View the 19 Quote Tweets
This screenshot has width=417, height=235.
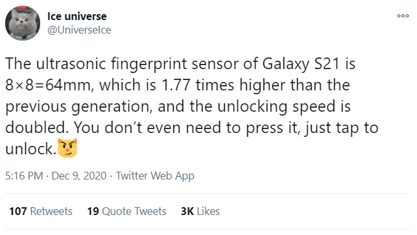coord(127,211)
